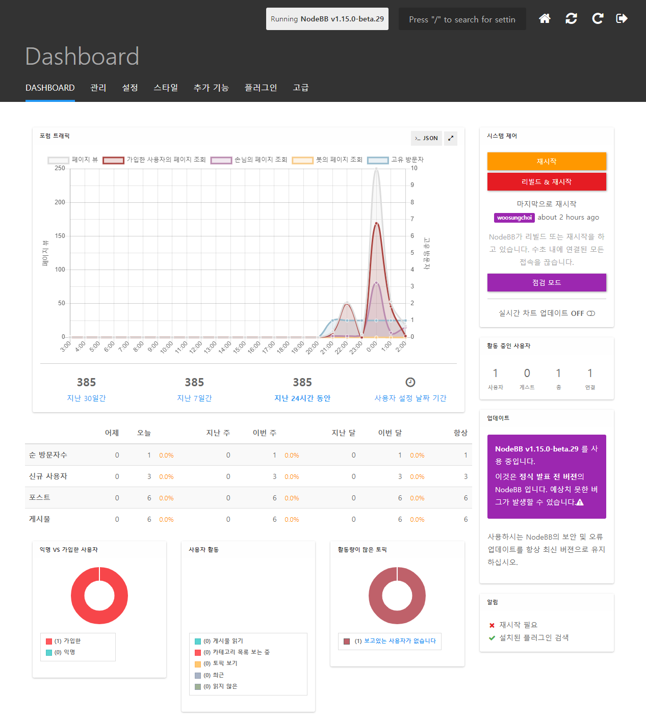Toggle 페이지 뷰 dataset in chart legend

[x=58, y=160]
